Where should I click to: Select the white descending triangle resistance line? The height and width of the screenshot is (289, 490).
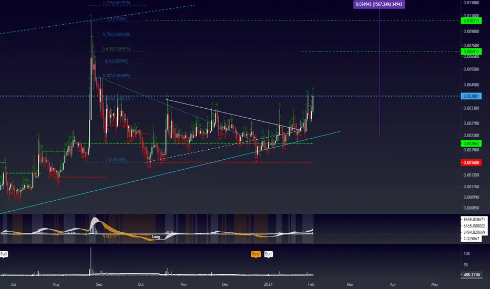point(233,115)
